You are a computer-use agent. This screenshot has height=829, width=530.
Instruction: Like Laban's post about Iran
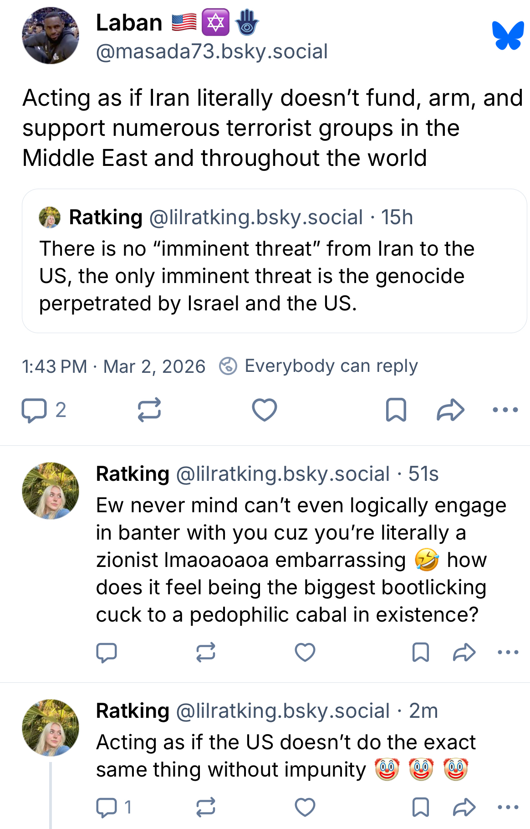click(x=265, y=409)
